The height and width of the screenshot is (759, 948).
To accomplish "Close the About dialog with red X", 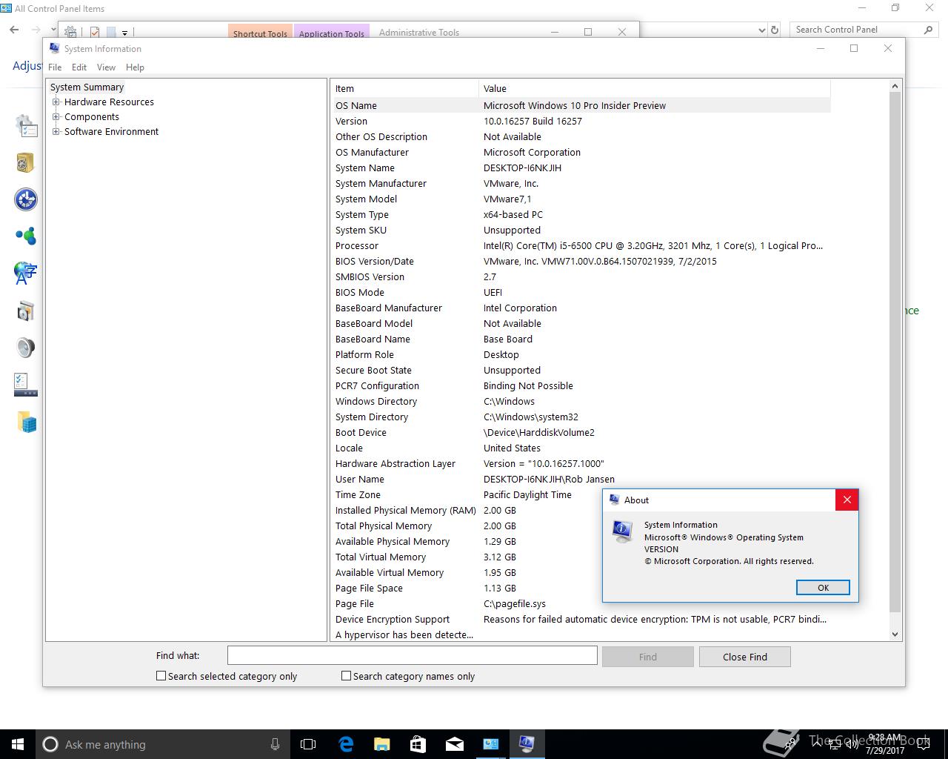I will 847,500.
